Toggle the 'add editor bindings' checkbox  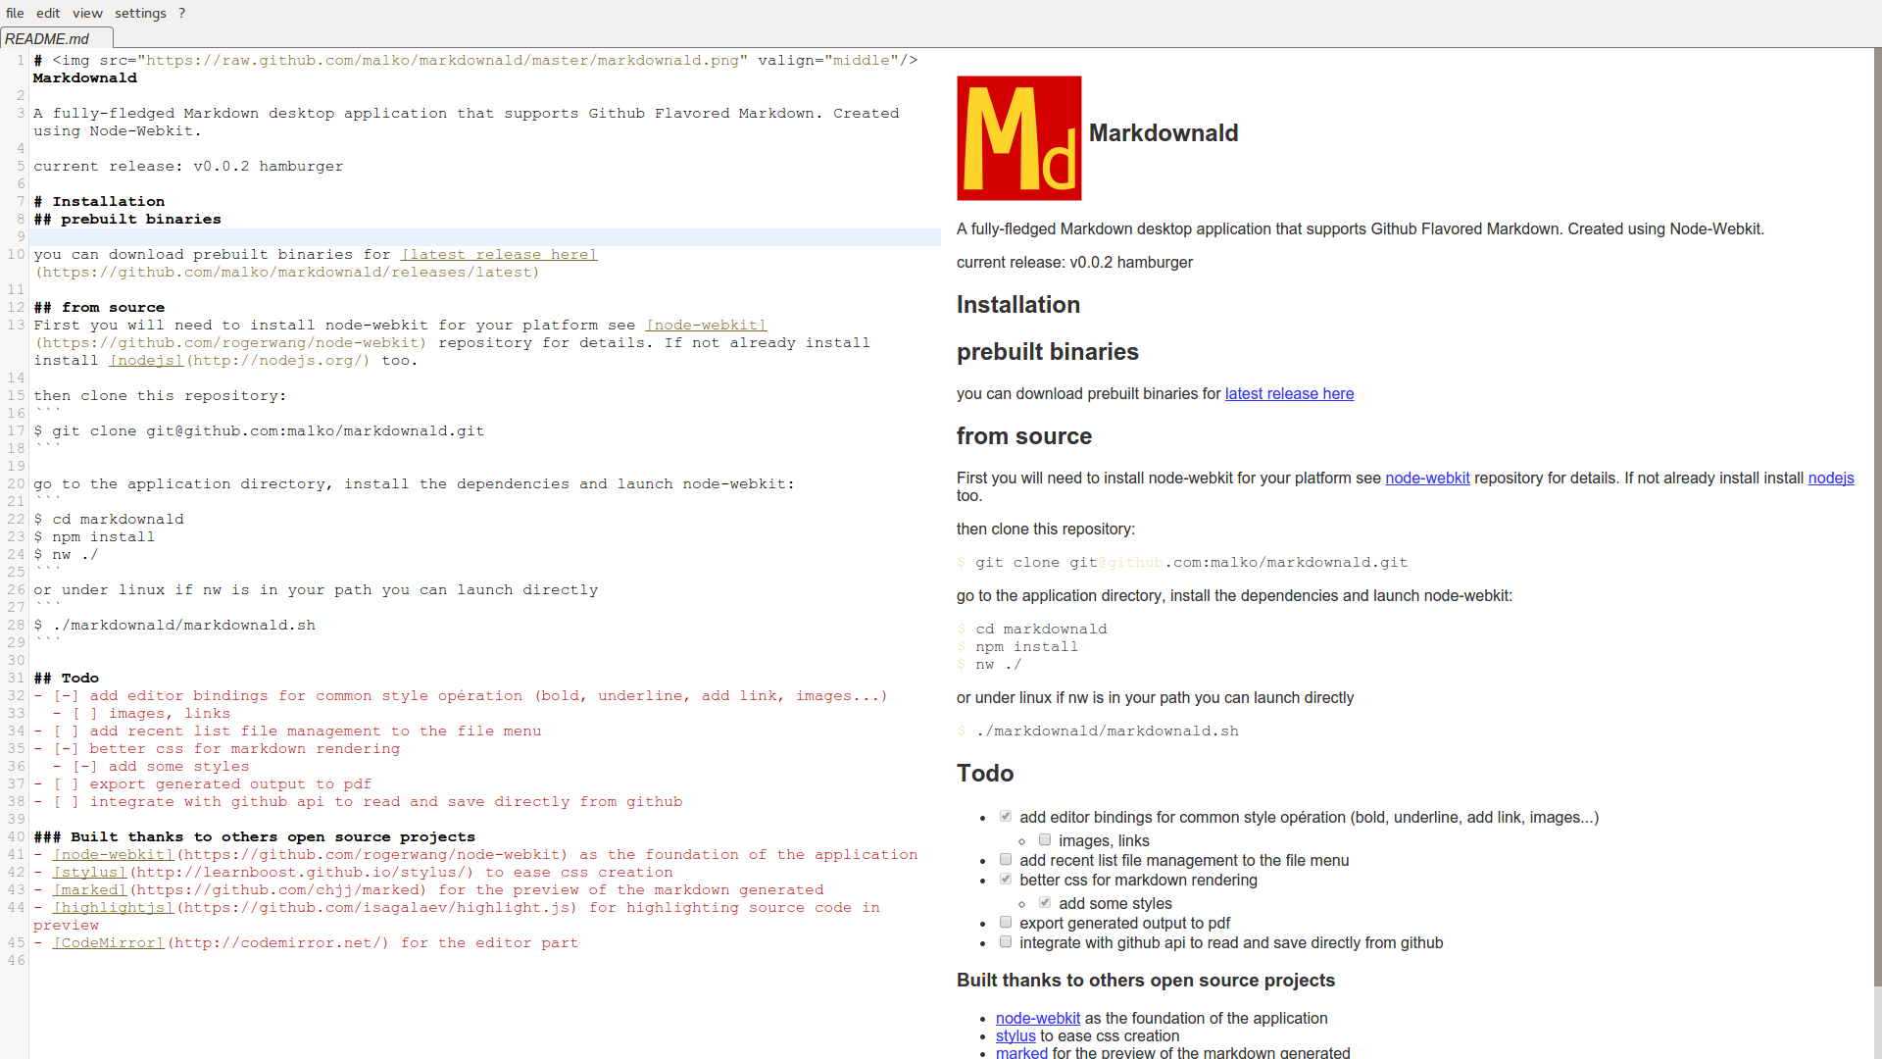[1005, 817]
